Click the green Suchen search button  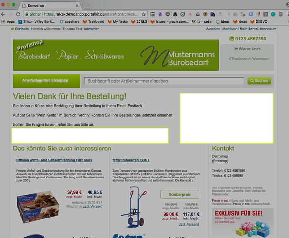[x=259, y=81]
